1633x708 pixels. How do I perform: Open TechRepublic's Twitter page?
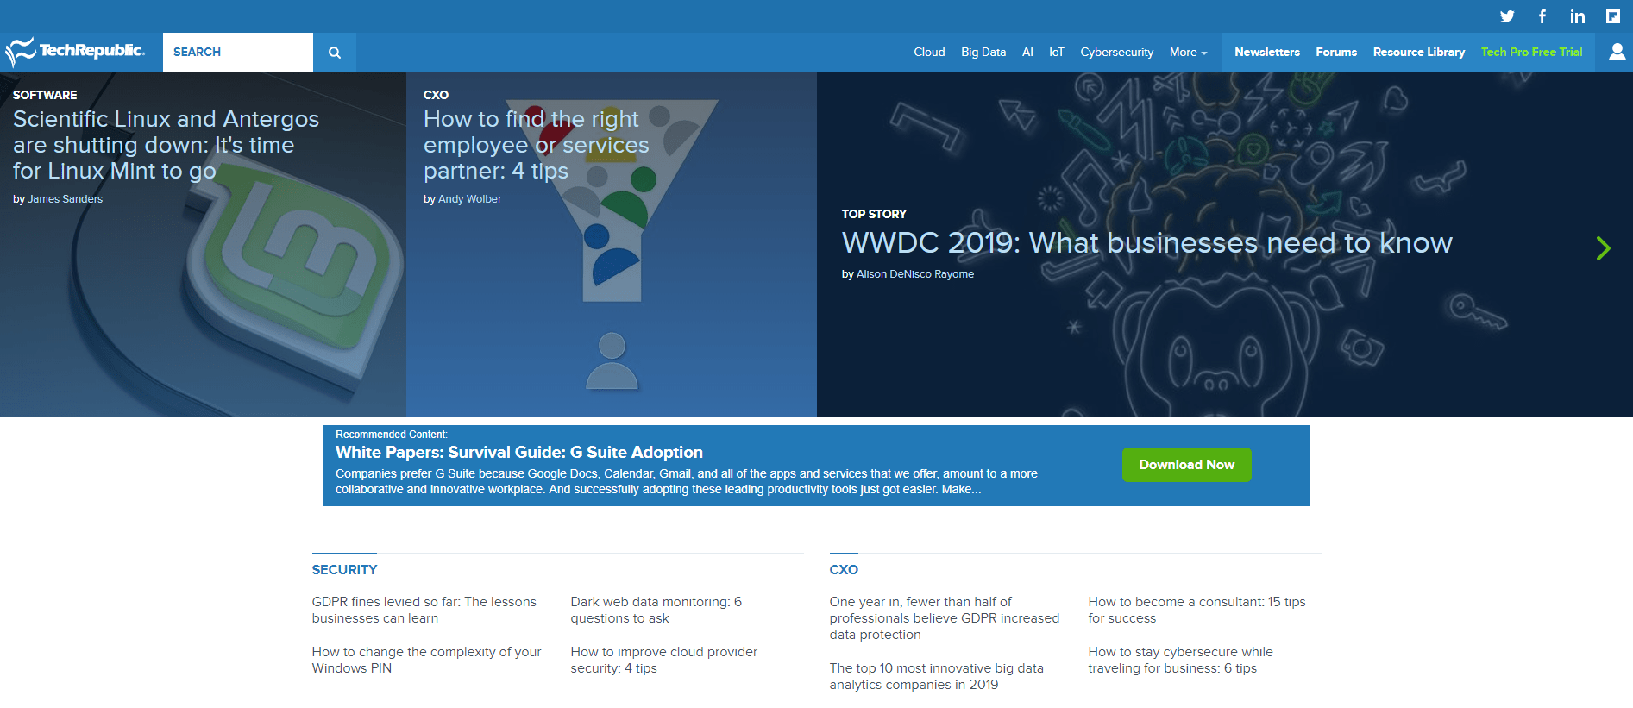pyautogui.click(x=1507, y=16)
